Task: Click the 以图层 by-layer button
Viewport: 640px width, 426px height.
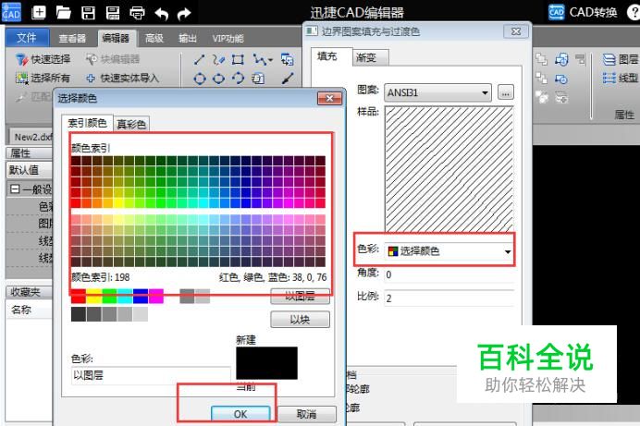Action: pos(300,297)
